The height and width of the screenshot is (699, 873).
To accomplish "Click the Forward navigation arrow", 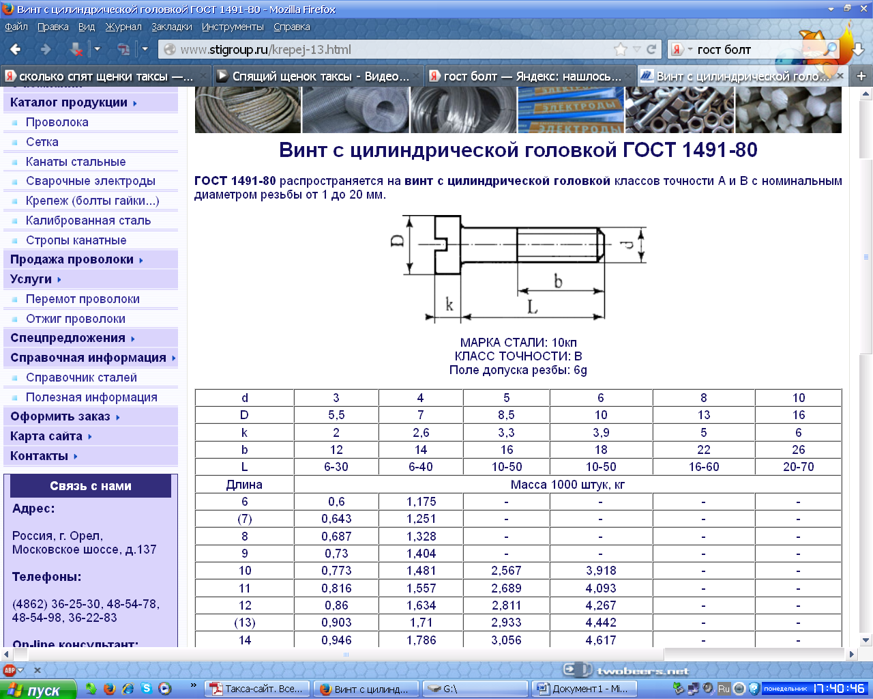I will pyautogui.click(x=46, y=49).
